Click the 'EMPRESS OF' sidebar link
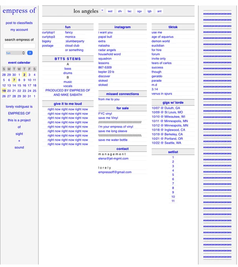Screen dimensions: 238x267 tap(19, 113)
